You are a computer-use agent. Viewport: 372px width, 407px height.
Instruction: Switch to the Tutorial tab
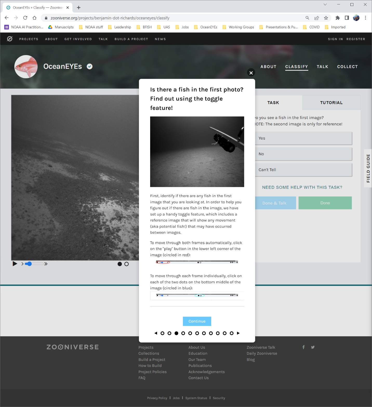[331, 103]
